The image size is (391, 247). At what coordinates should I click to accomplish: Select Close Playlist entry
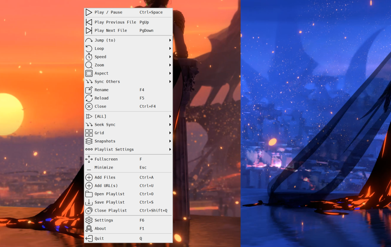point(129,210)
